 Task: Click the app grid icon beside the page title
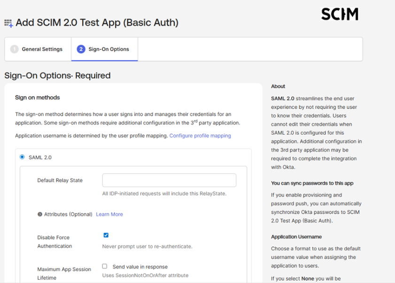point(8,23)
